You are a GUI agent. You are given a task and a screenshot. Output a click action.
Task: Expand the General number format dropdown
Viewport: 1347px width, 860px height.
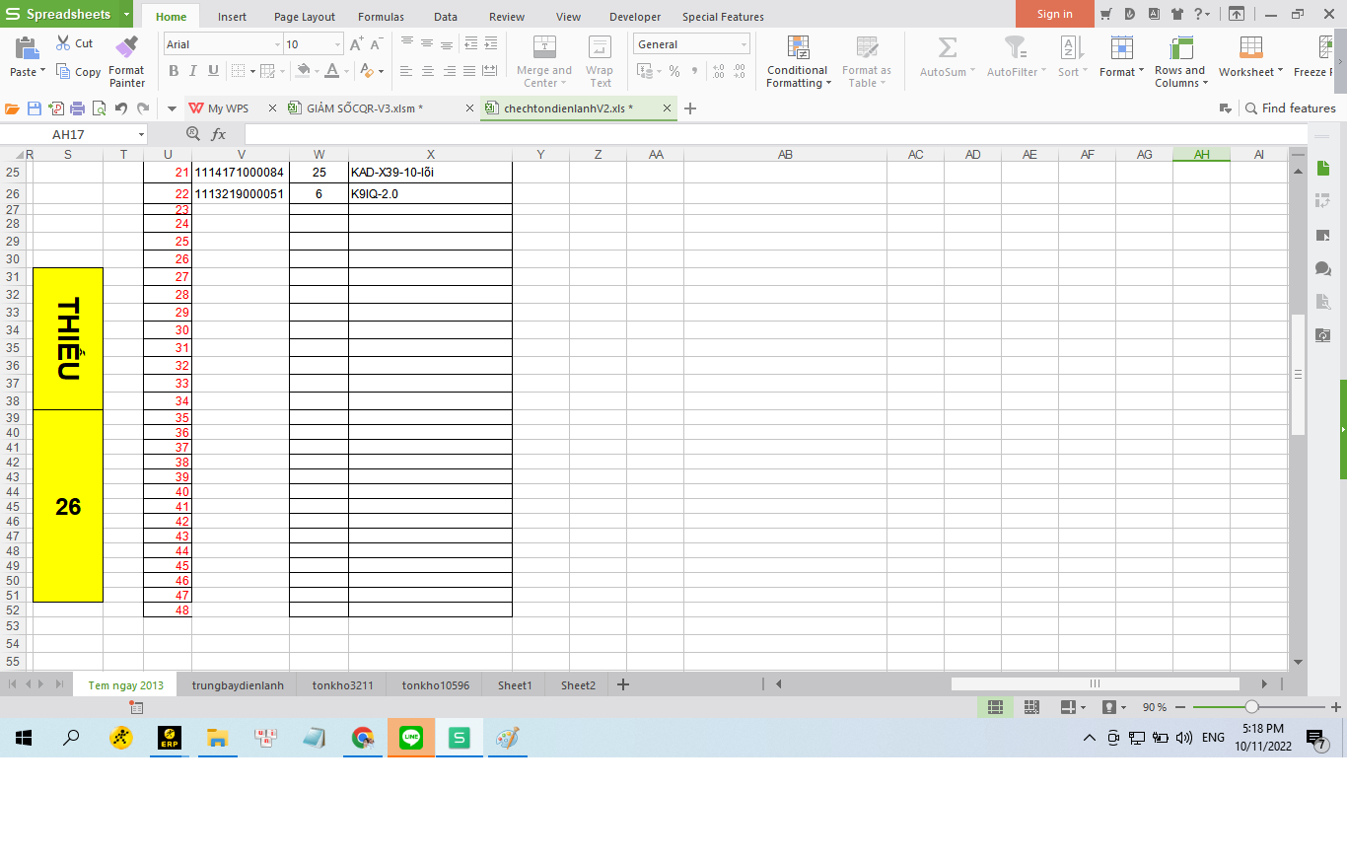[744, 44]
